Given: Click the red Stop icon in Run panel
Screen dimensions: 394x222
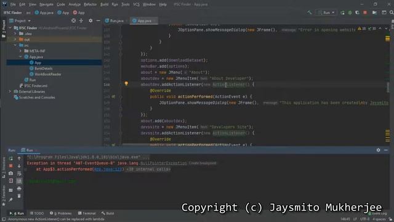Looking at the screenshot, I should [x=11, y=166].
